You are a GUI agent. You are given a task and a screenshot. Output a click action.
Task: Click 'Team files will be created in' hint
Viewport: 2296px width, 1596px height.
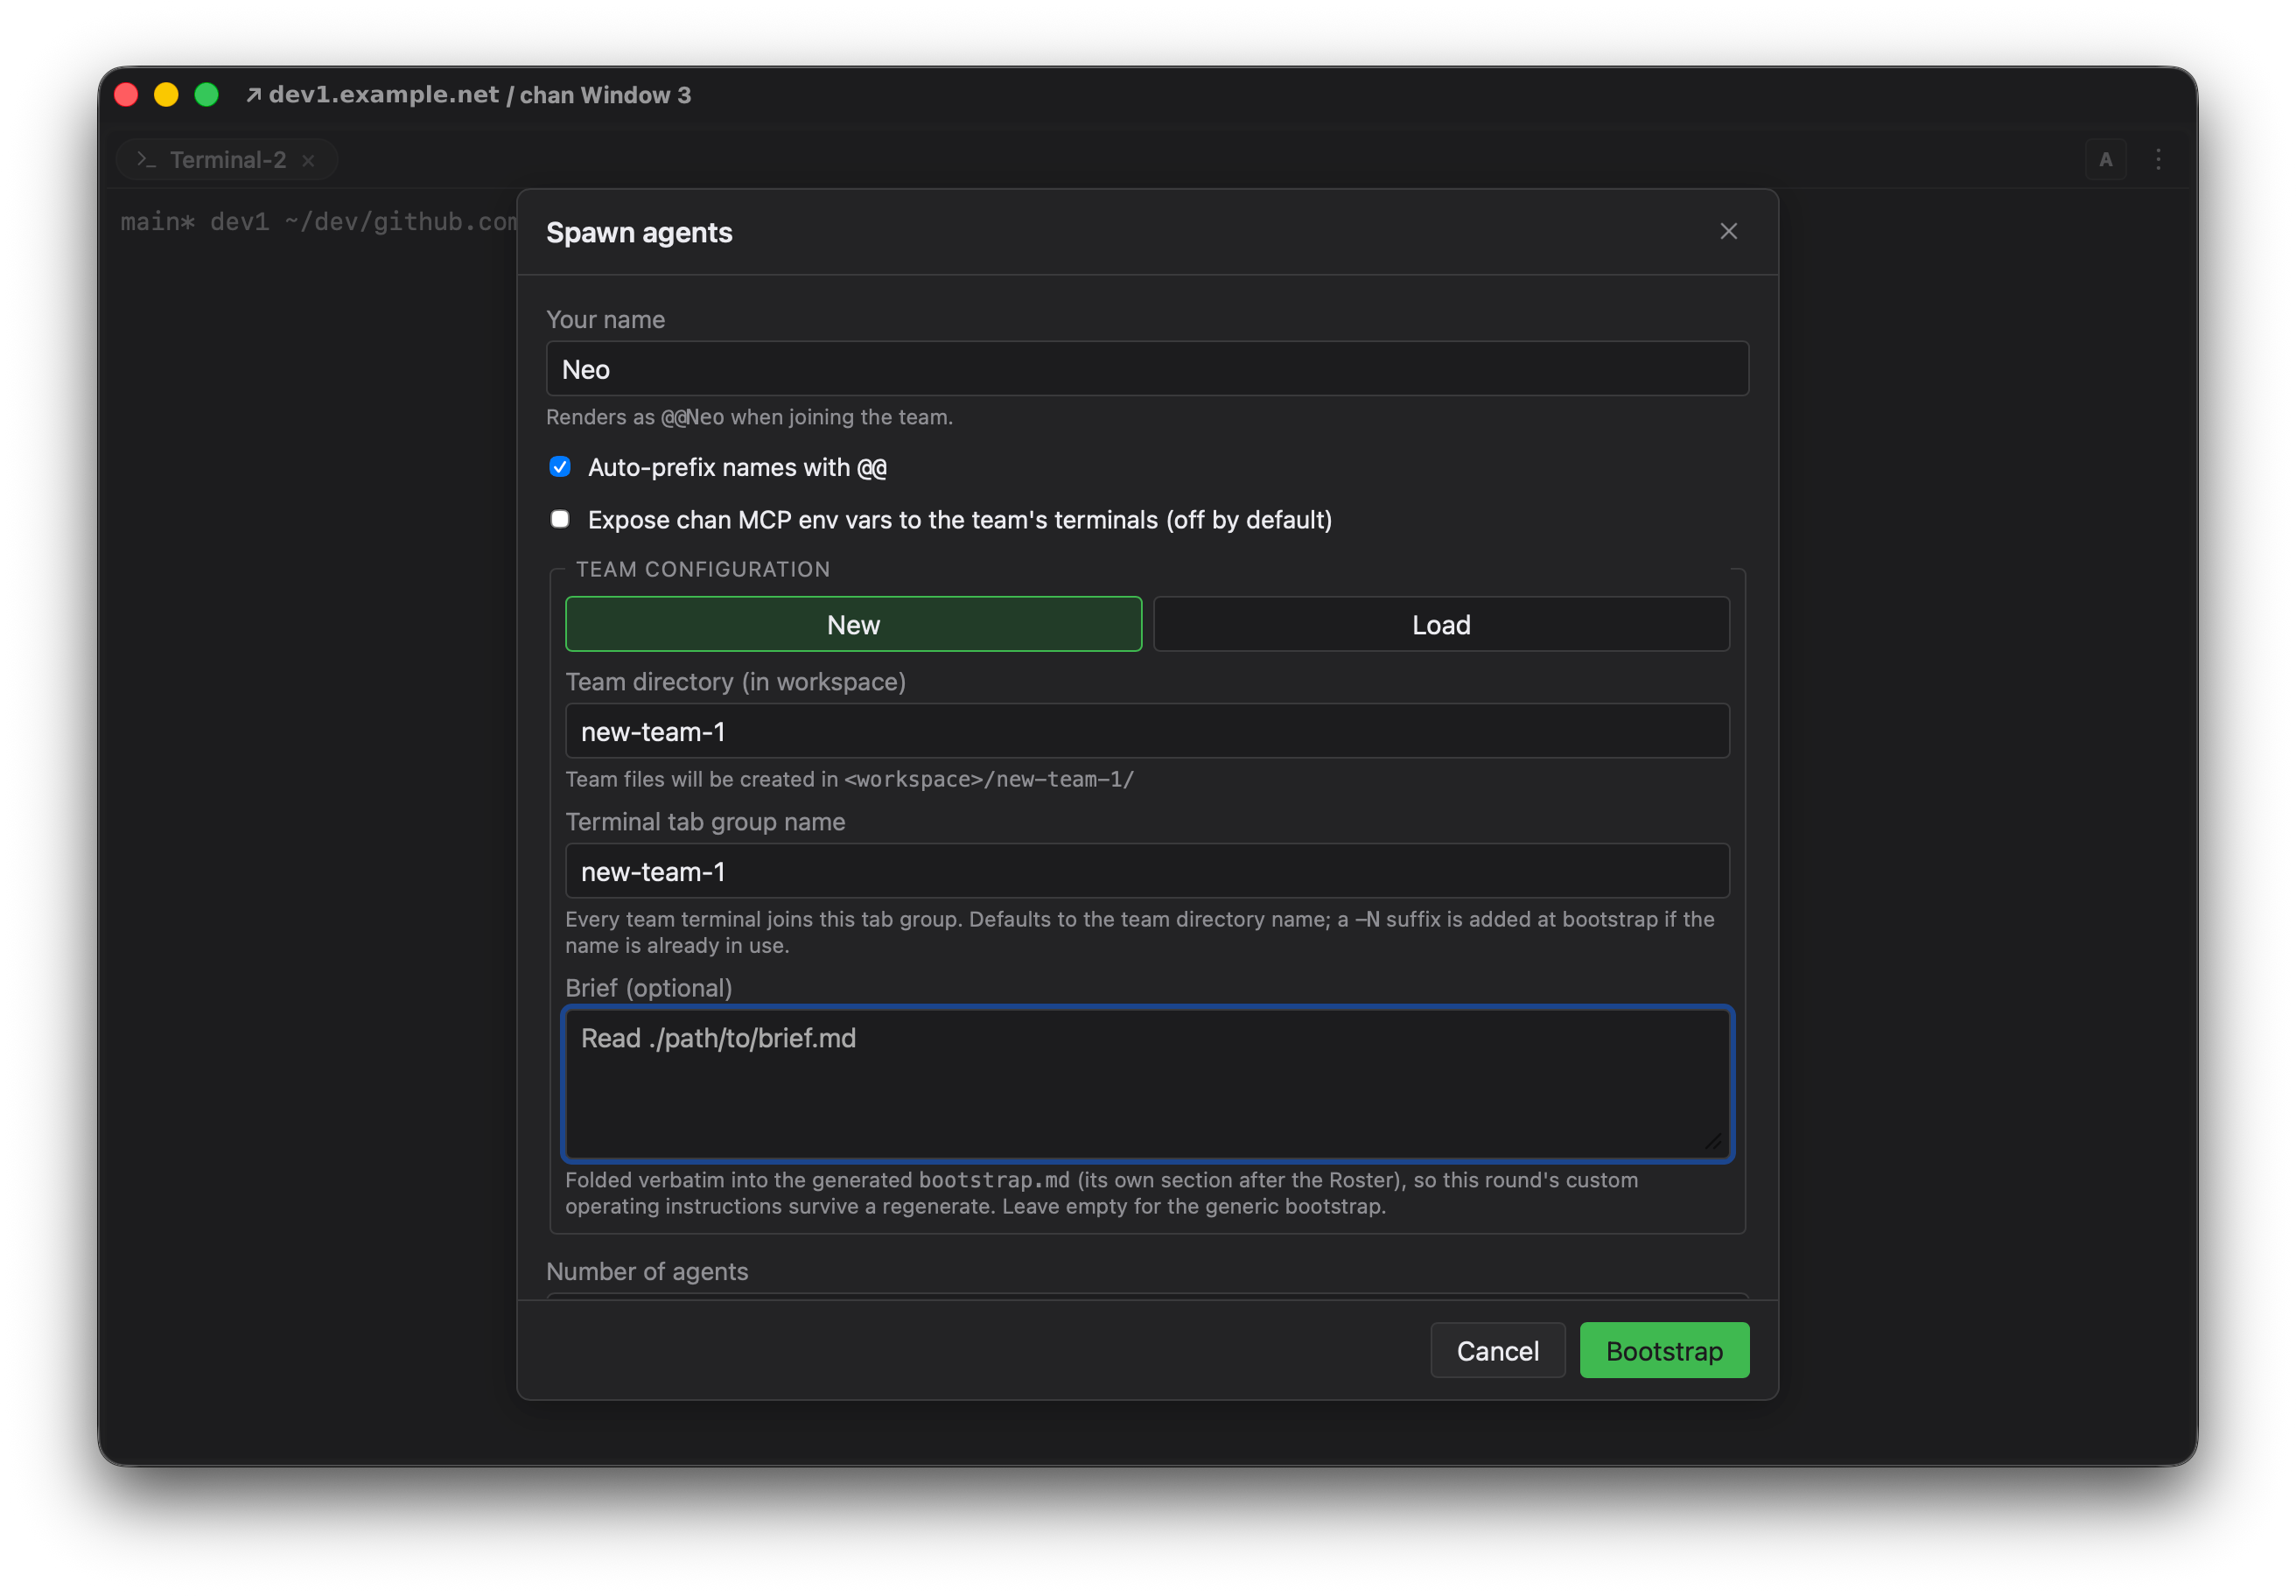[849, 779]
